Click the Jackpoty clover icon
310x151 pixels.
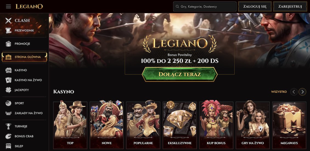point(8,90)
